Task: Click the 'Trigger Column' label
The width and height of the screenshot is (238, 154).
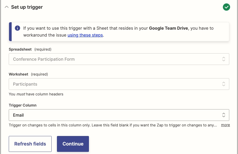Action: (x=23, y=105)
